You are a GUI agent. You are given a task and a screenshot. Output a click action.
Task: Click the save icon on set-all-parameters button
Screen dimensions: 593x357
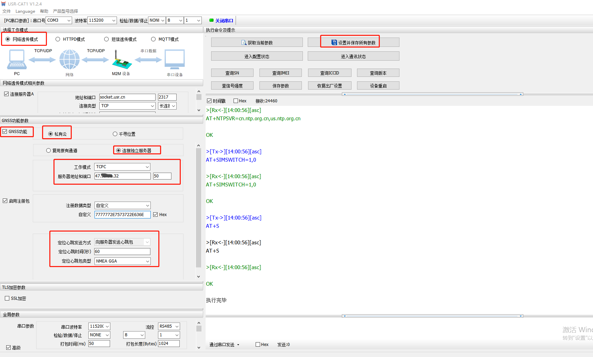pos(334,42)
